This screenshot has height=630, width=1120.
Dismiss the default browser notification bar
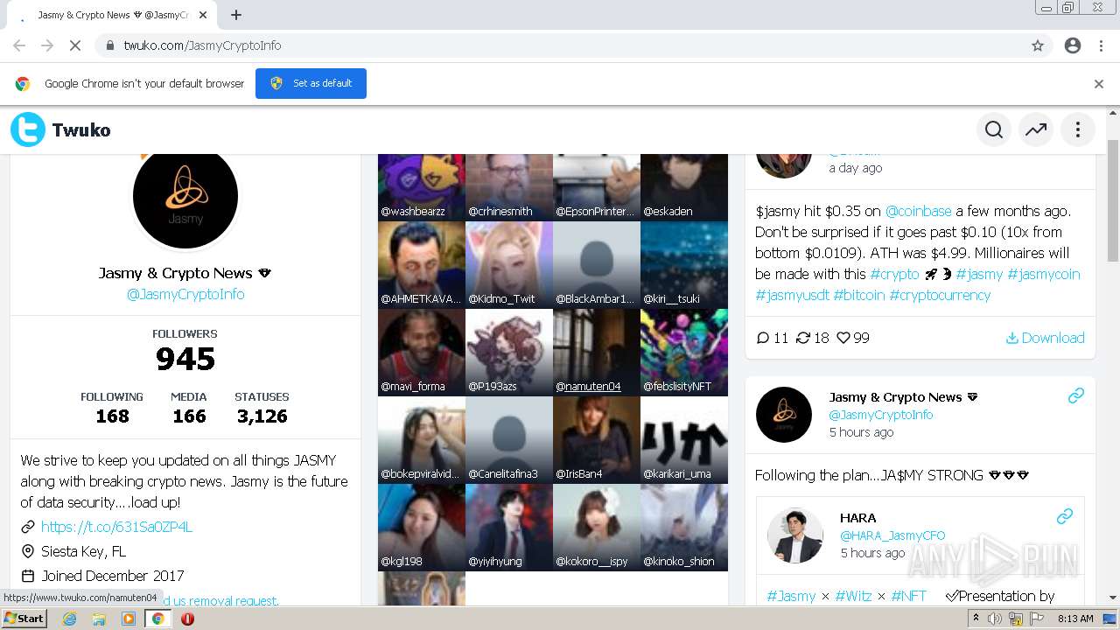click(1099, 84)
